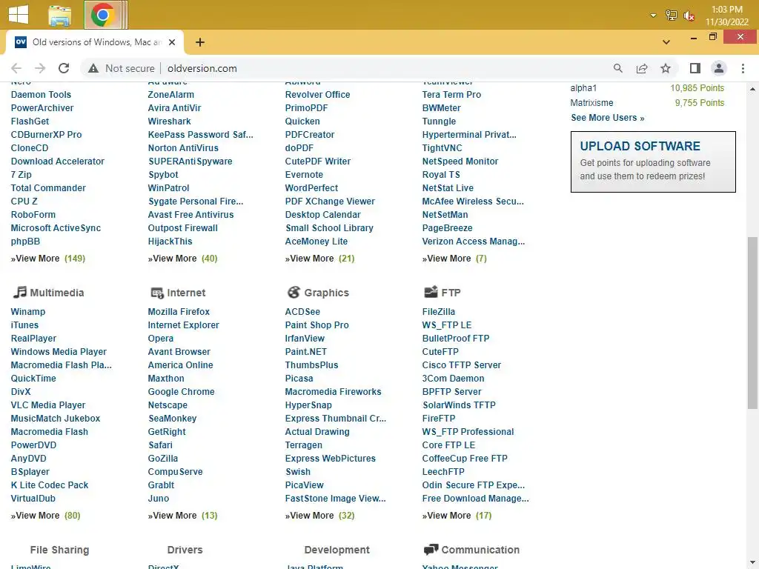The width and height of the screenshot is (759, 569).
Task: Open the CuteFTP link
Action: 440,351
